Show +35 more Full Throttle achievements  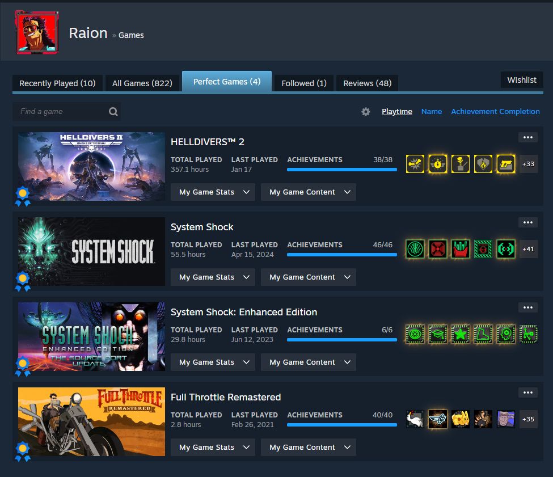pyautogui.click(x=528, y=419)
